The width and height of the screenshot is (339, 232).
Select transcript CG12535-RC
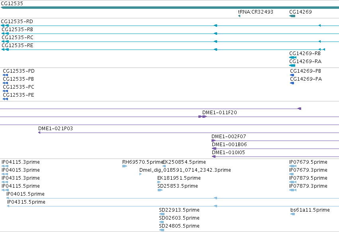tap(18, 38)
